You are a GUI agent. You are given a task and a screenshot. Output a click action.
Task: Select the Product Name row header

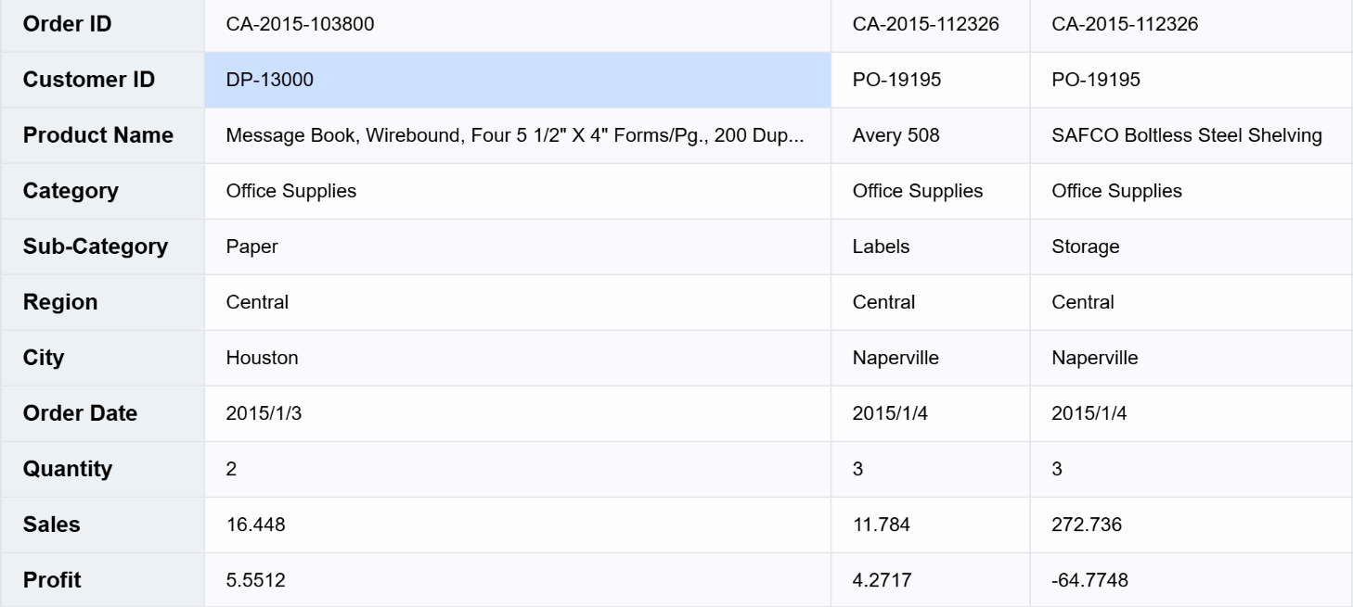pyautogui.click(x=102, y=135)
